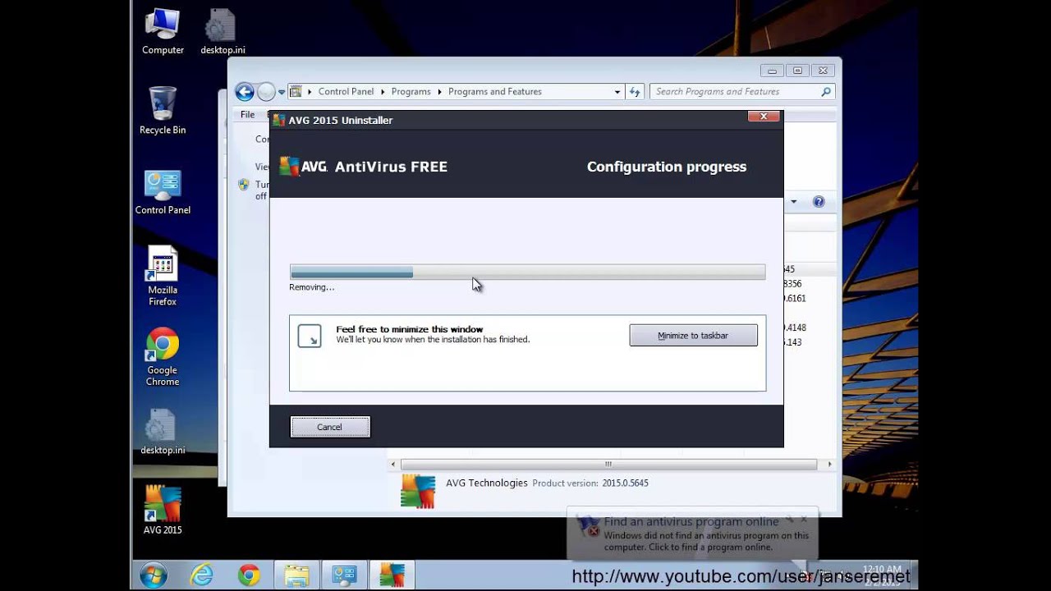
Task: Click the Action Center flag in notification
Action: pyautogui.click(x=587, y=526)
